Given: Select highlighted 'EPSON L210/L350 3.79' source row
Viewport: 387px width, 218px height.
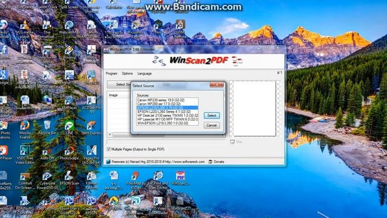Looking at the screenshot, I should [167, 108].
